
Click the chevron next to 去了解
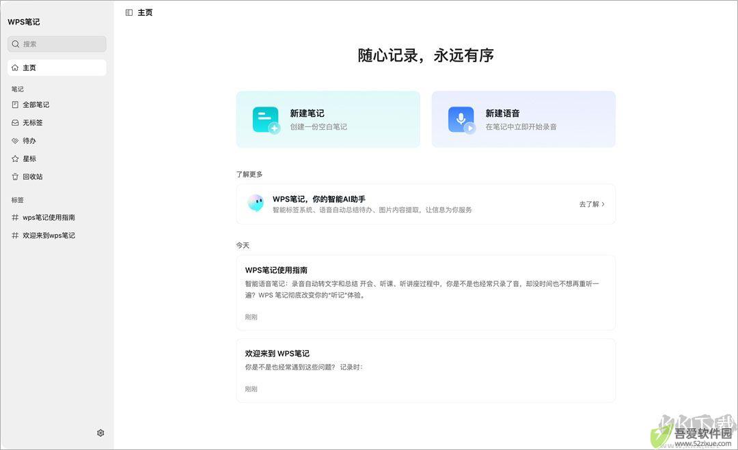[603, 204]
